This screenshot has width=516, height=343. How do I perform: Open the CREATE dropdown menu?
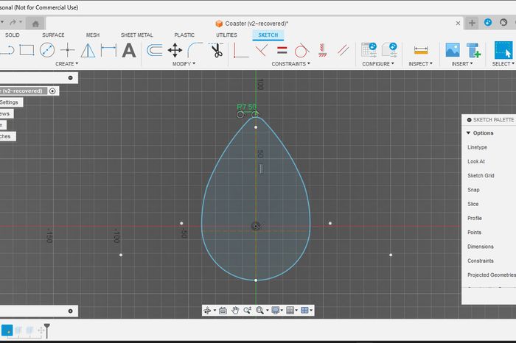[67, 64]
